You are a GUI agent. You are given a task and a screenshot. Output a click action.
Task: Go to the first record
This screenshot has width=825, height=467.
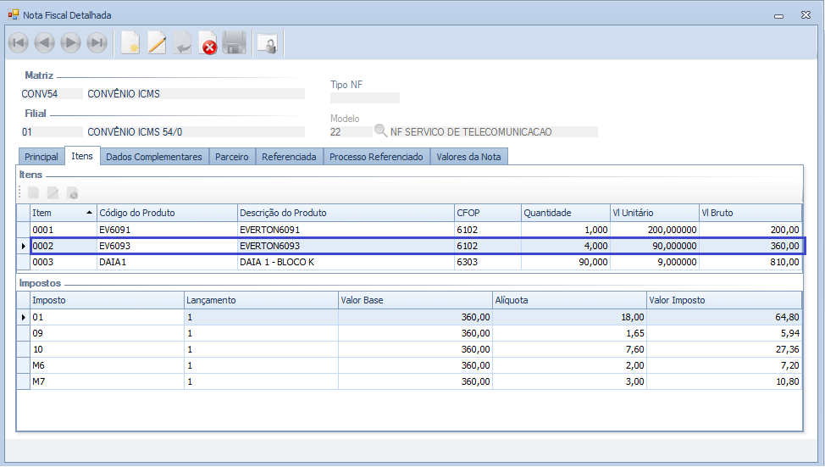[18, 43]
